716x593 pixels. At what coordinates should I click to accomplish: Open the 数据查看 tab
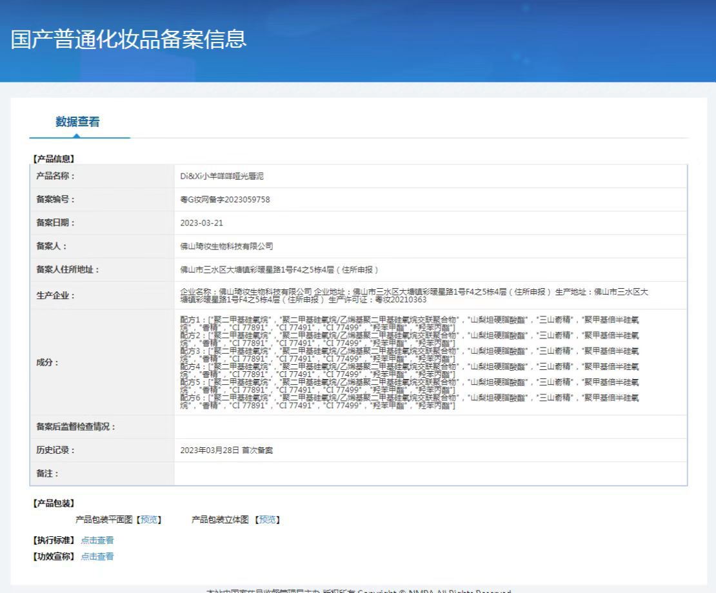click(77, 122)
